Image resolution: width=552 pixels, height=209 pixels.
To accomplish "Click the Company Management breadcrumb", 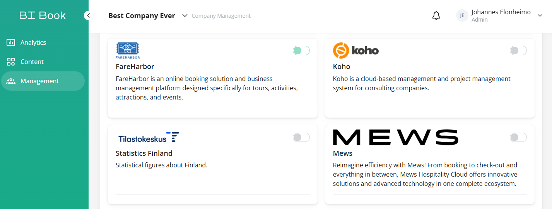I will tap(221, 16).
